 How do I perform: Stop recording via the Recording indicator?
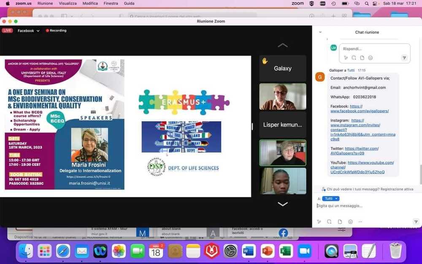[x=56, y=30]
